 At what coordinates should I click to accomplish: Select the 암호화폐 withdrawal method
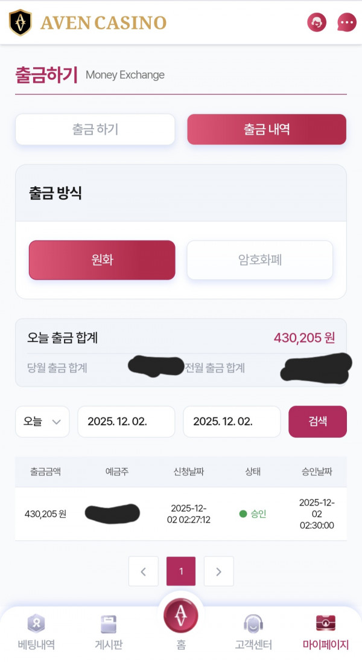point(259,260)
